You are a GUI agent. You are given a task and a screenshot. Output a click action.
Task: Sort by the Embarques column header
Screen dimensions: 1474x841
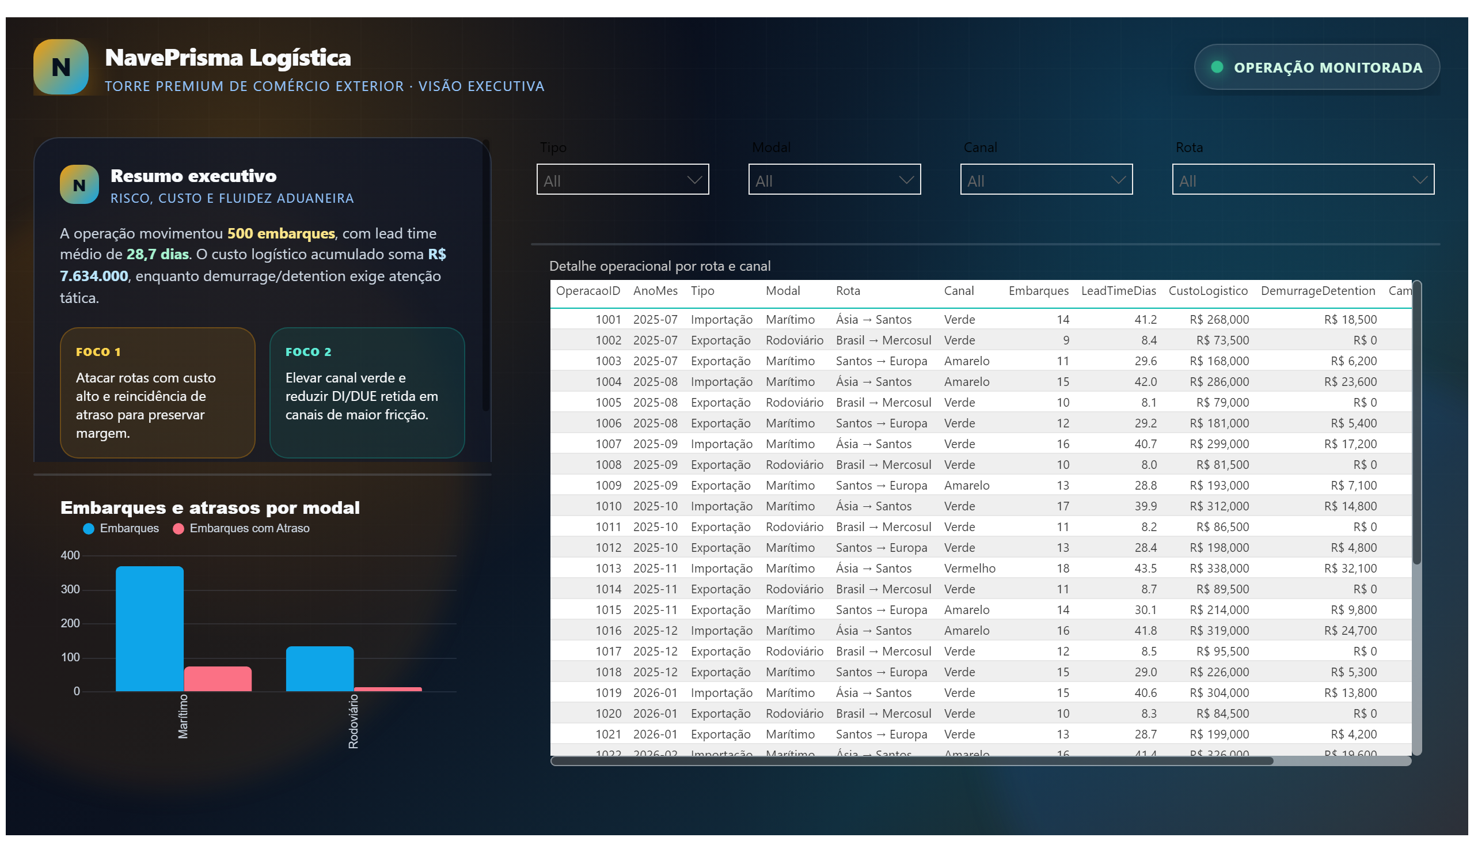click(1038, 291)
